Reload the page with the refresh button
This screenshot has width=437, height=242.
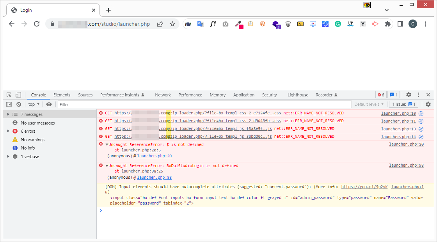37,24
